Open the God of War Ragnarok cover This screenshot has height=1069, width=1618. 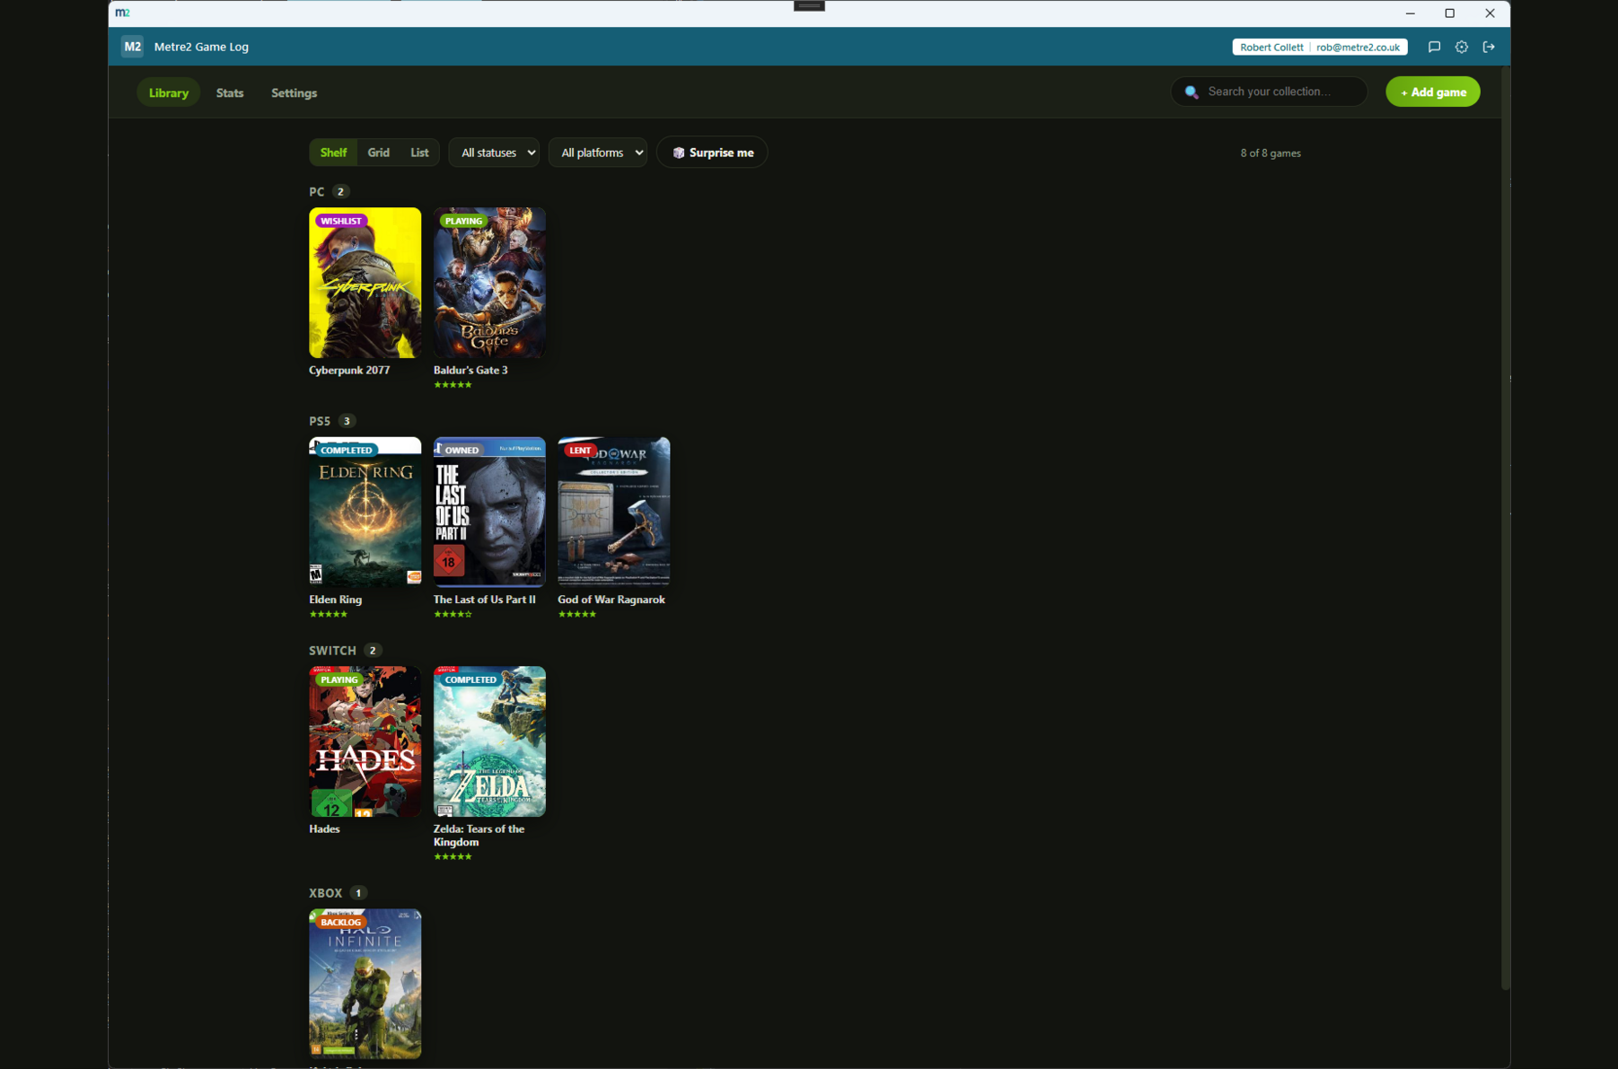click(614, 513)
